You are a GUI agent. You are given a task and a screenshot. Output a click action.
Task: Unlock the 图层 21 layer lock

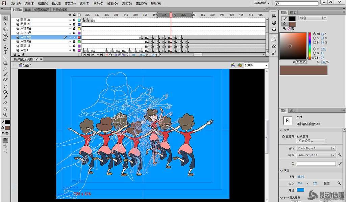point(74,20)
